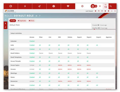Click the info icon beside Created

coord(98,25)
